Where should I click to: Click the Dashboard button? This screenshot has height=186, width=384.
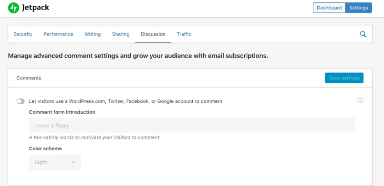coord(329,8)
